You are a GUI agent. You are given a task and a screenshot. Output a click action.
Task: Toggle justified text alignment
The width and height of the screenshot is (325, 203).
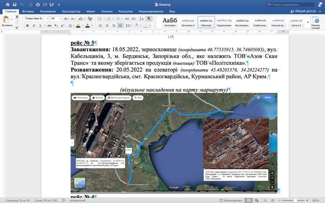pyautogui.click(x=120, y=25)
